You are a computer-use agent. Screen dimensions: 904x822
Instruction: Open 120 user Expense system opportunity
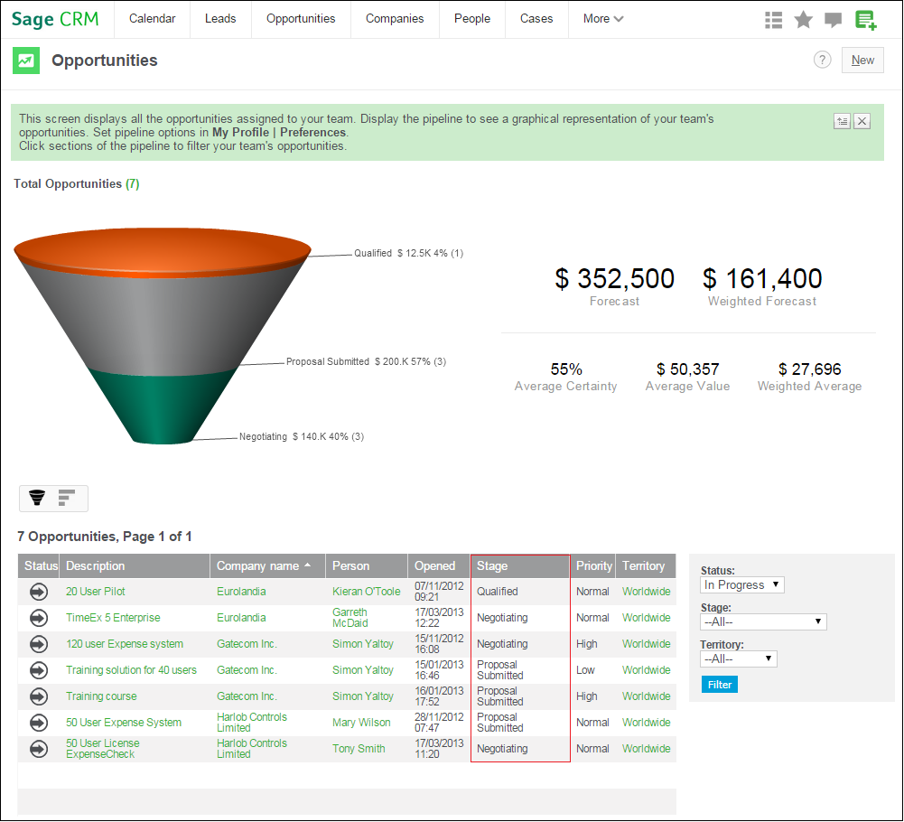[125, 644]
